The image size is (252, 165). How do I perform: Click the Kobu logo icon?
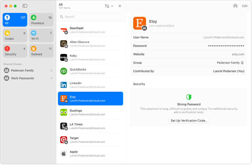point(64,58)
